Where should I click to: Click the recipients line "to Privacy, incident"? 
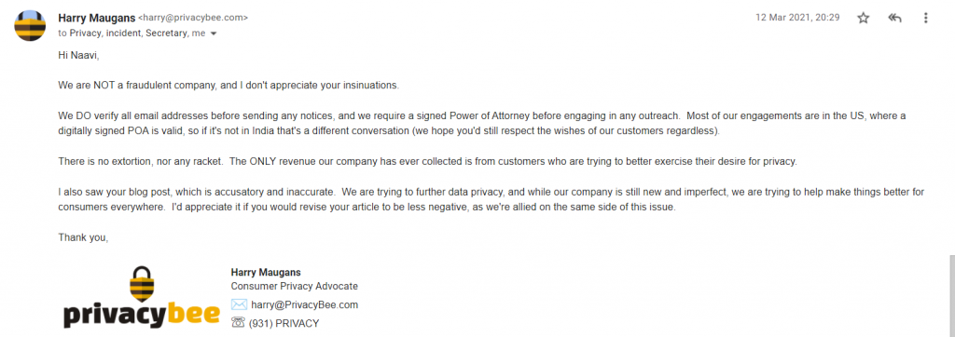coord(100,34)
